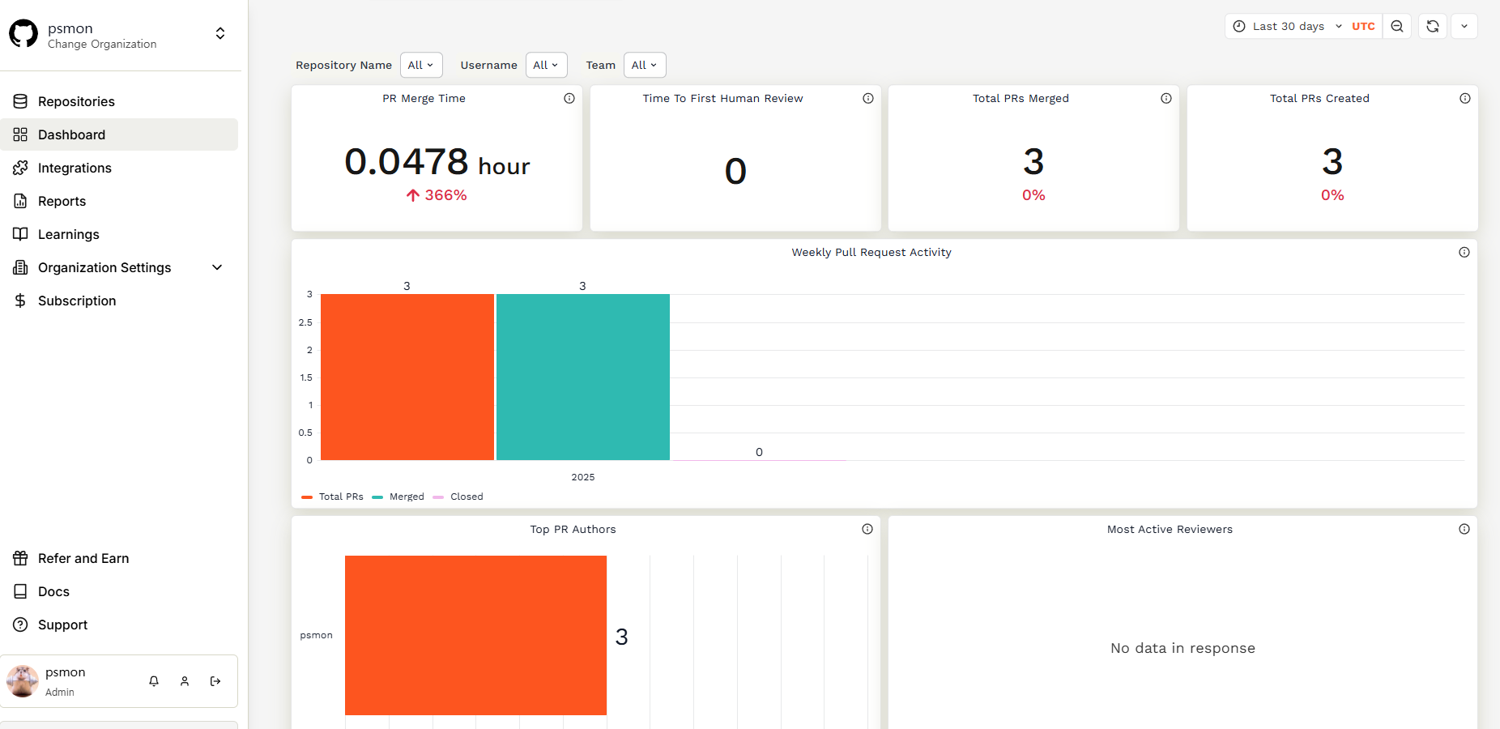
Task: Go to Repositories page
Action: click(76, 101)
